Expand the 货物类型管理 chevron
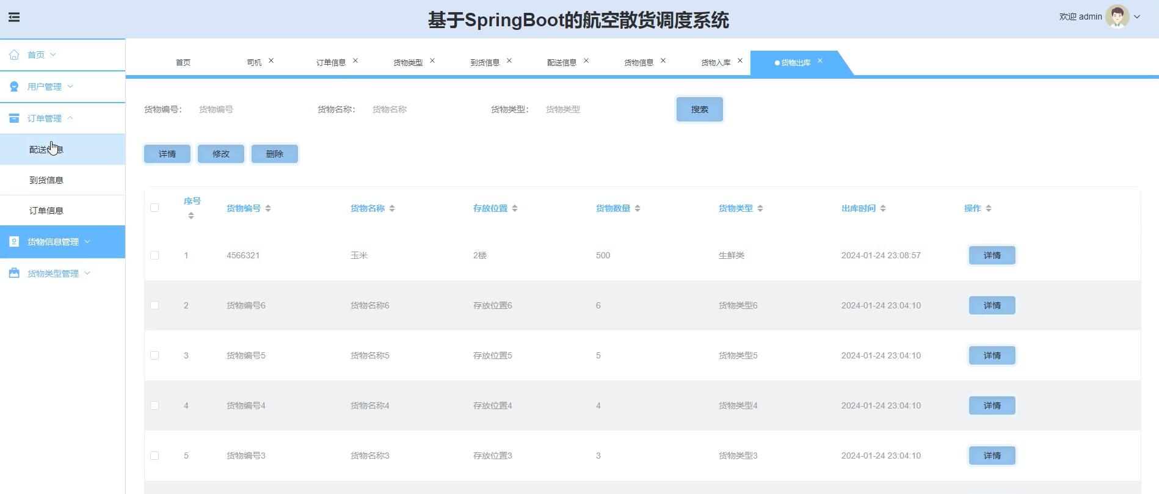This screenshot has width=1159, height=494. 87,273
